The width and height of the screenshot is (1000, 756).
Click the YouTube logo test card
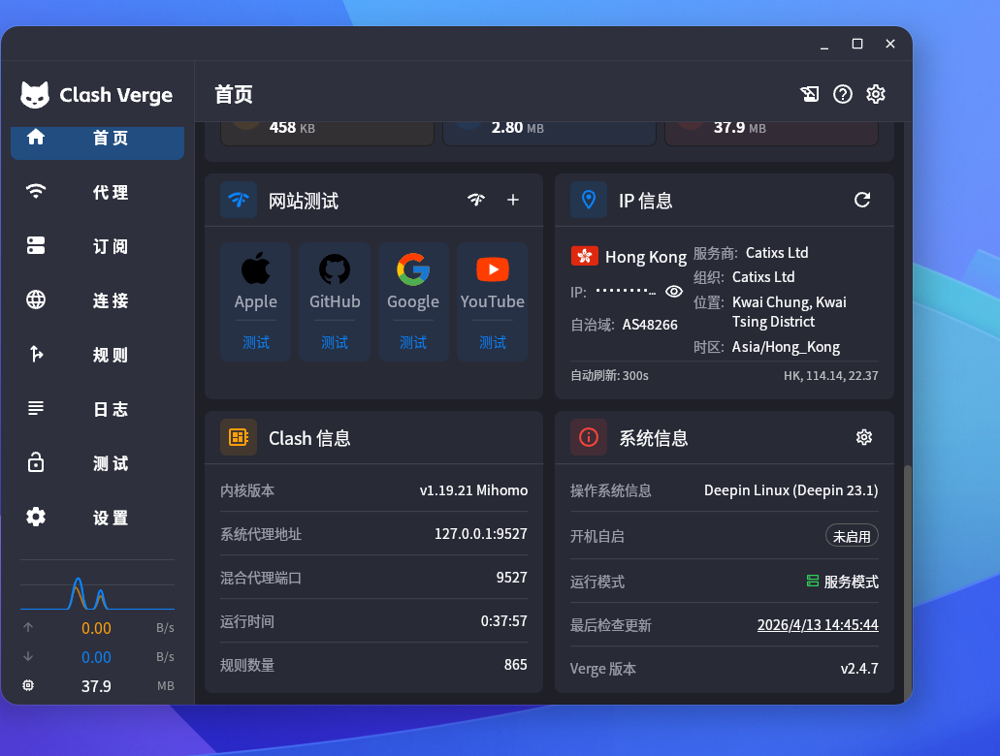click(x=493, y=269)
